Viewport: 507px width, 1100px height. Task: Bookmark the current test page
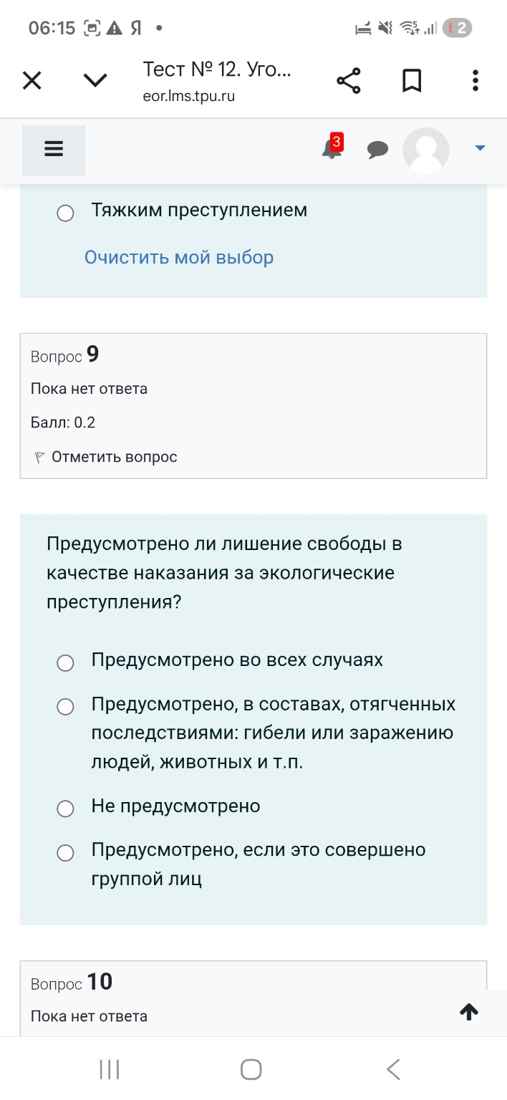point(412,80)
